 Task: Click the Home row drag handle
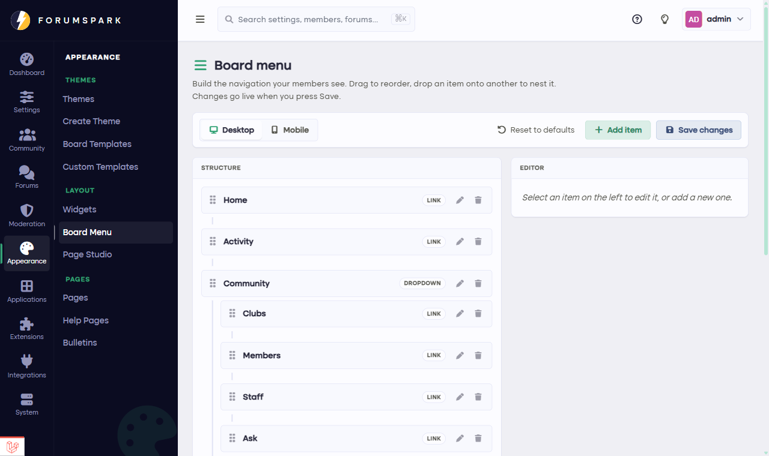213,200
